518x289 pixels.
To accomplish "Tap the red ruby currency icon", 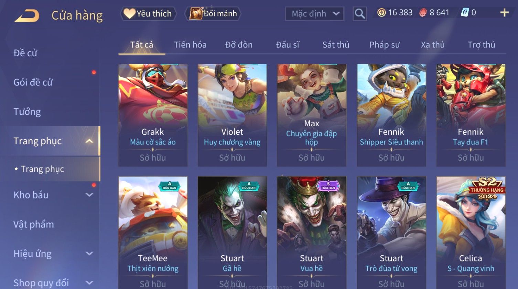I will click(x=423, y=13).
